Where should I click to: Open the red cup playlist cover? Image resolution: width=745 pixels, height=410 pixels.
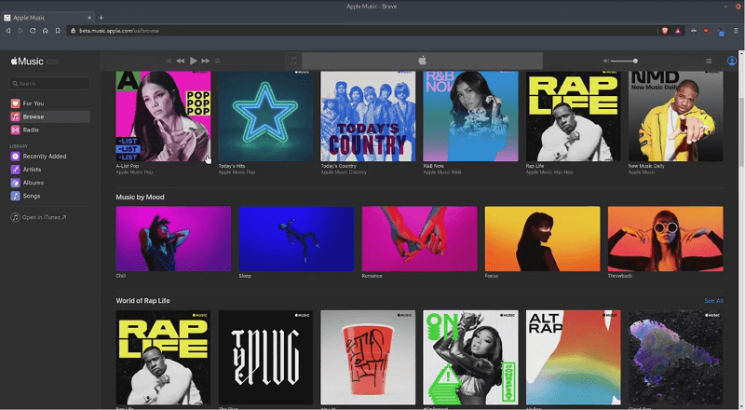368,358
